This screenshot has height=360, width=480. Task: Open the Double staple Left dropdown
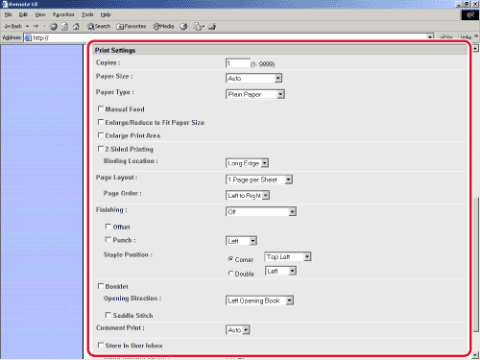(280, 271)
